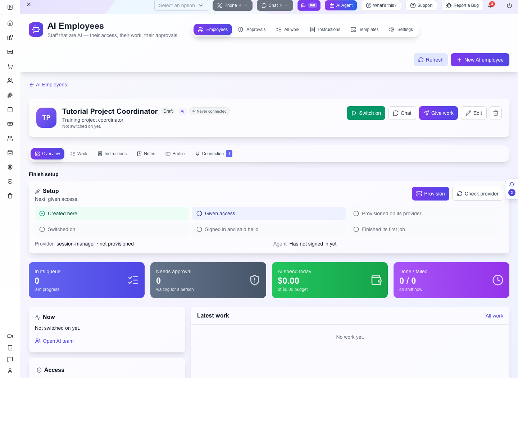518x432 pixels.
Task: Go to Home via the sidebar house icon
Action: 10,23
